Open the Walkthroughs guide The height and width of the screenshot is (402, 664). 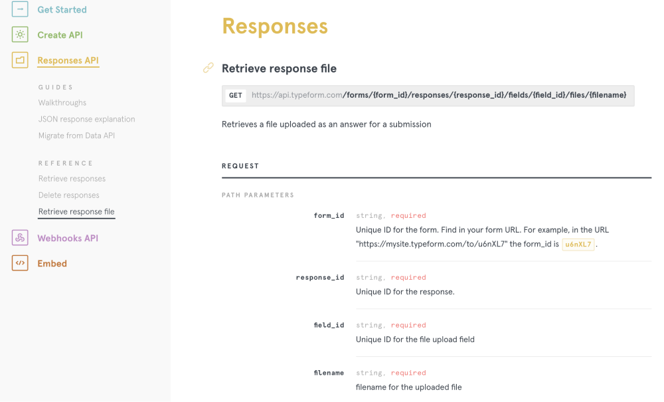tap(62, 103)
